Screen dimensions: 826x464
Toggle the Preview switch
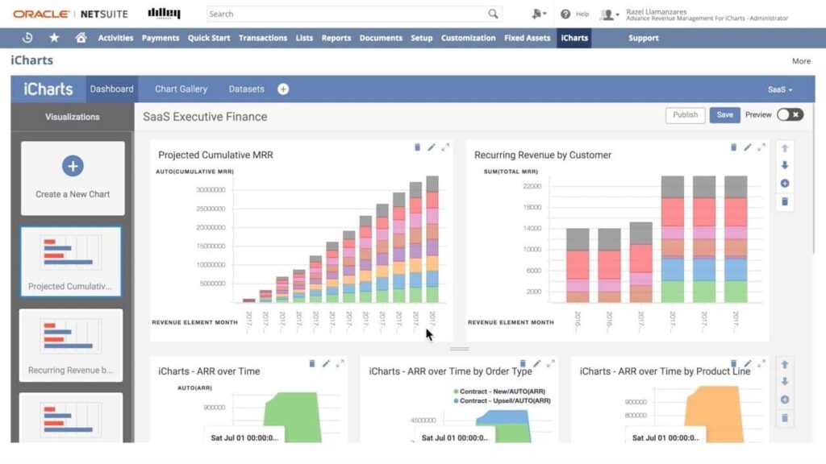click(x=790, y=114)
